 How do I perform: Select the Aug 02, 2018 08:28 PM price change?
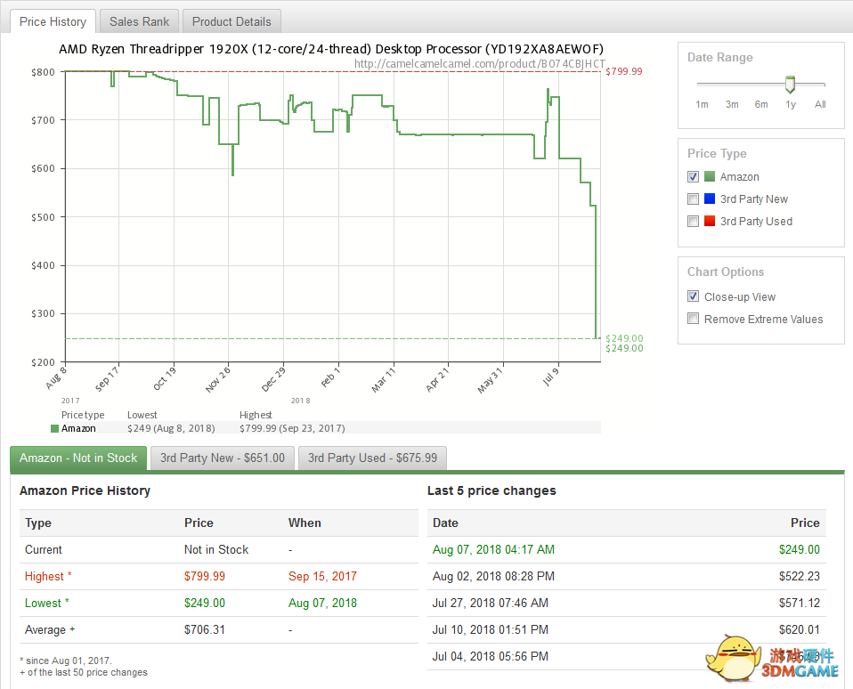[x=493, y=577]
